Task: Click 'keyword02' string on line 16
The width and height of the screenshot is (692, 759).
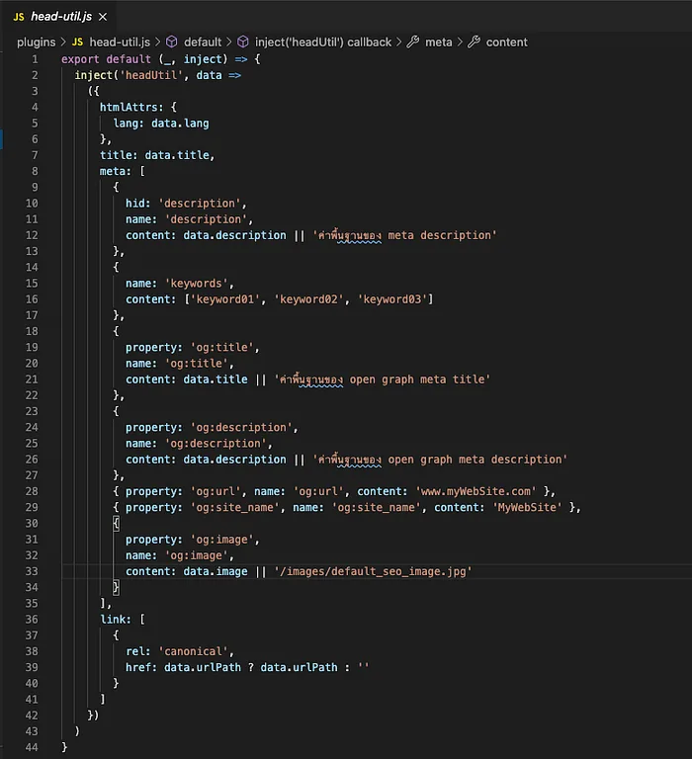Action: pyautogui.click(x=309, y=299)
